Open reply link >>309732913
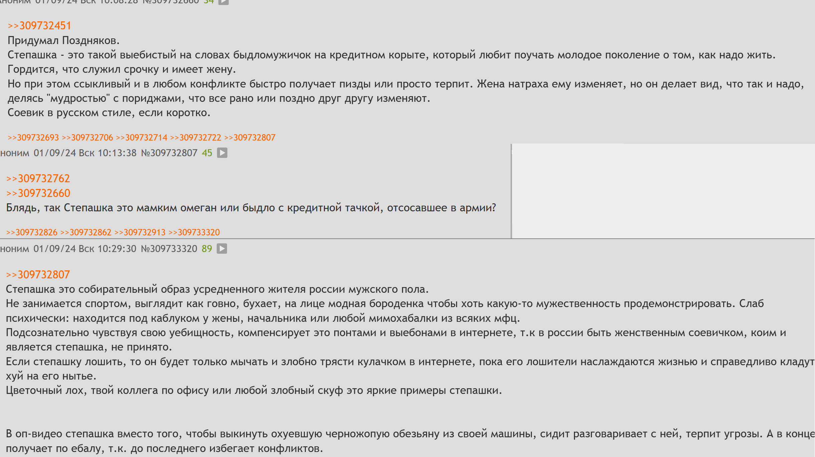This screenshot has height=457, width=815. tap(140, 232)
